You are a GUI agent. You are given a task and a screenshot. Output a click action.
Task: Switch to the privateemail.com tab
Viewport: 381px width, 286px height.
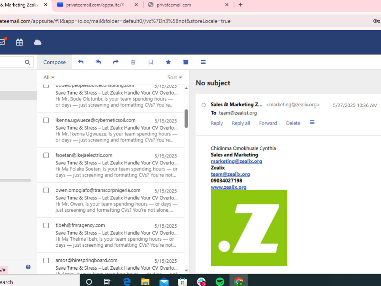click(x=174, y=5)
